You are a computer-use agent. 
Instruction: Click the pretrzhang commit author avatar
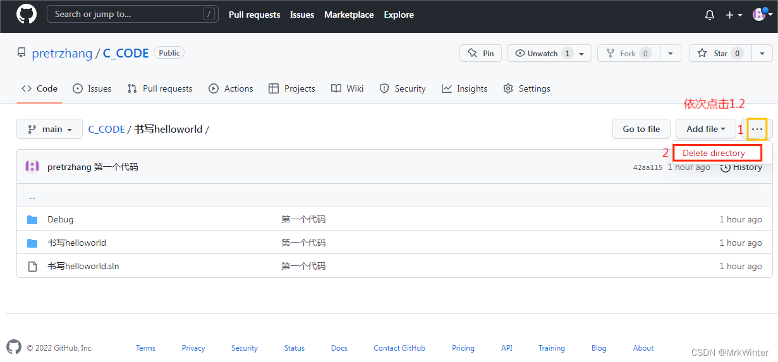pyautogui.click(x=32, y=167)
